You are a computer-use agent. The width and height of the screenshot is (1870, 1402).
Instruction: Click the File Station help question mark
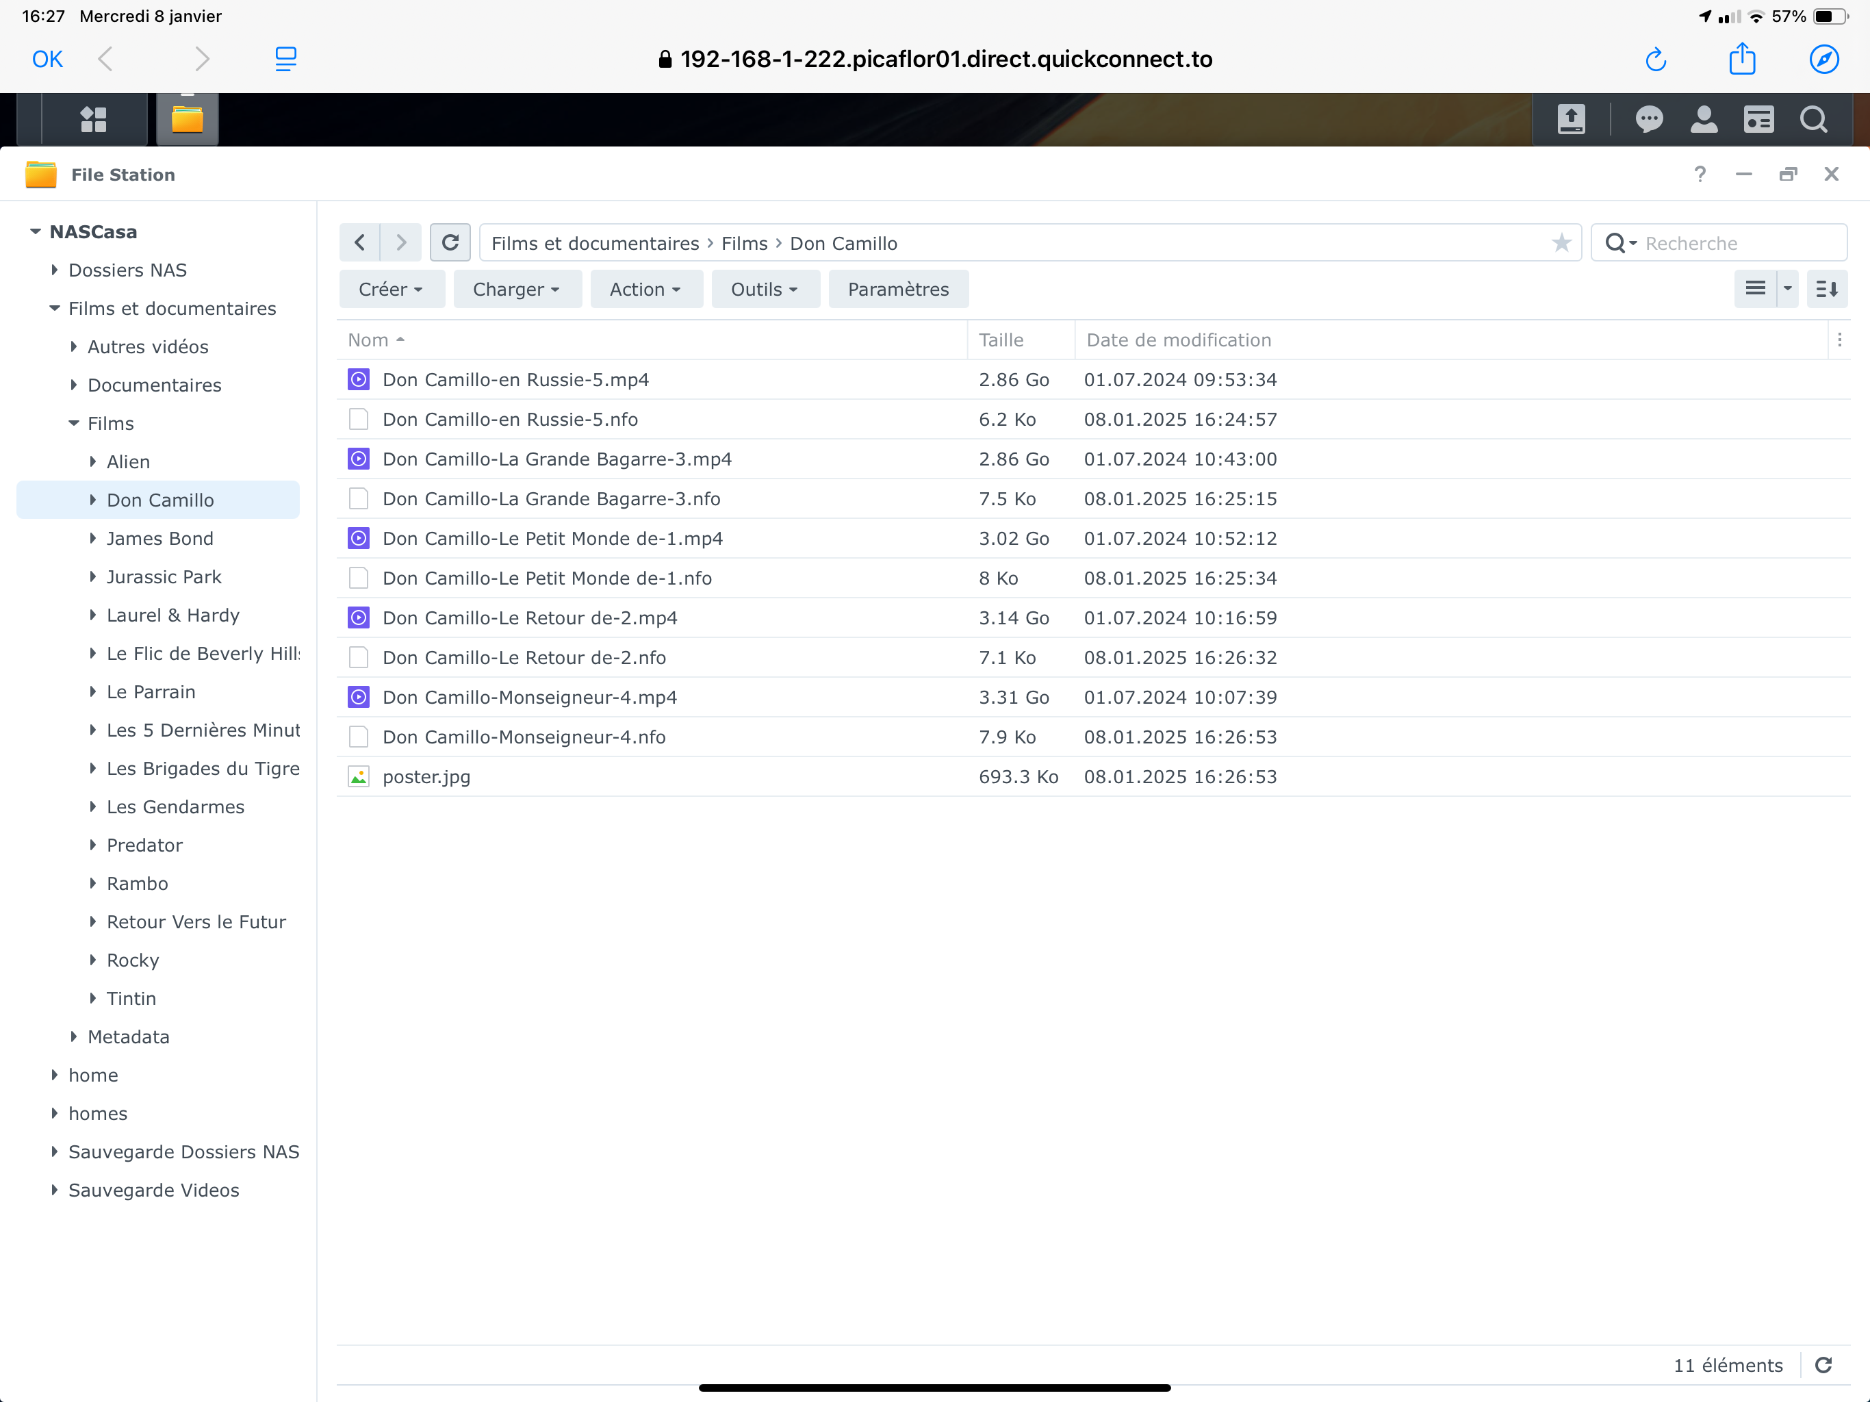coord(1700,174)
